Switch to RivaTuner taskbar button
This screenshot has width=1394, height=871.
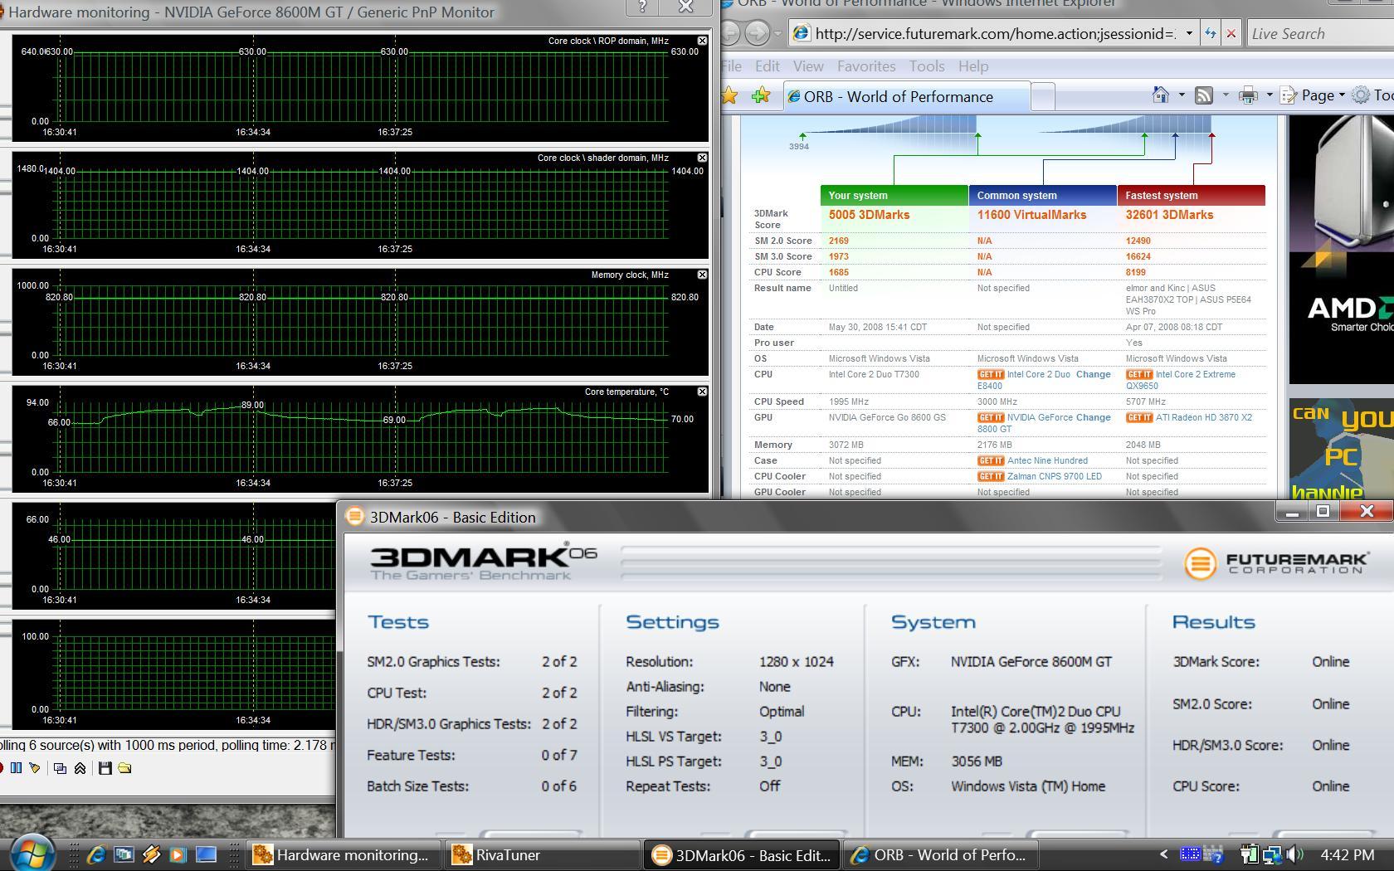coord(543,855)
